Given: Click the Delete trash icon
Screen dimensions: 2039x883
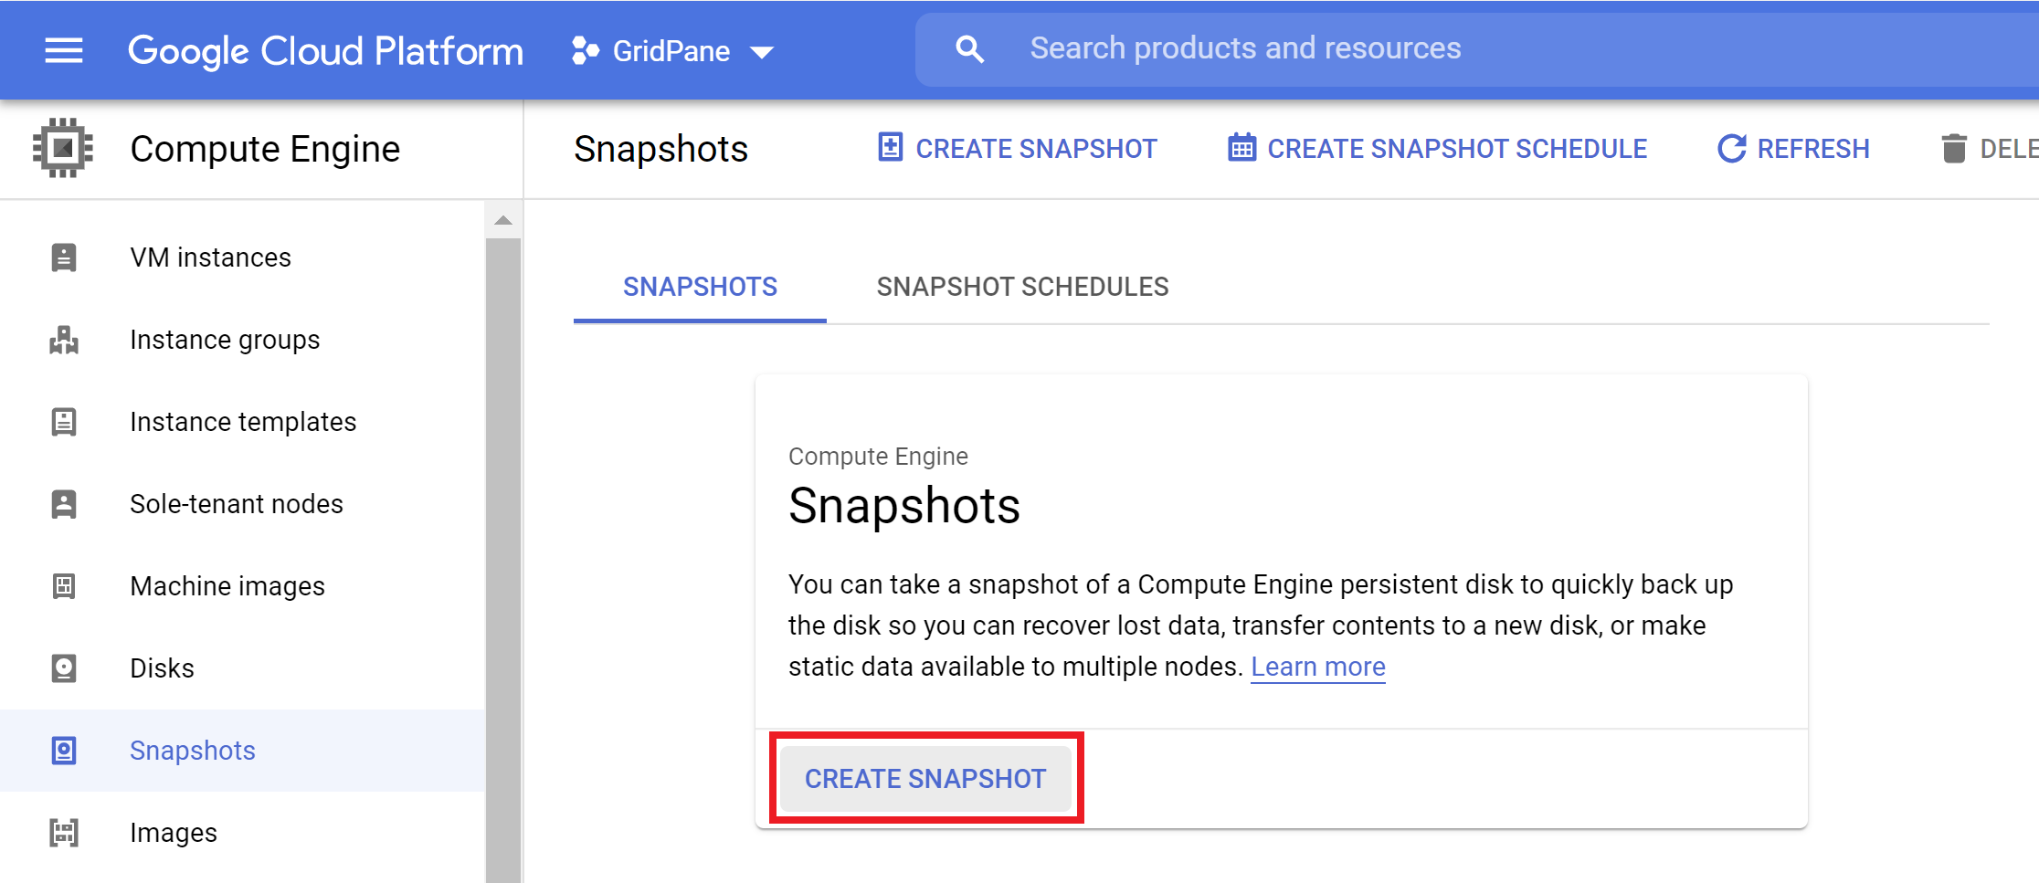Looking at the screenshot, I should coord(1953,147).
